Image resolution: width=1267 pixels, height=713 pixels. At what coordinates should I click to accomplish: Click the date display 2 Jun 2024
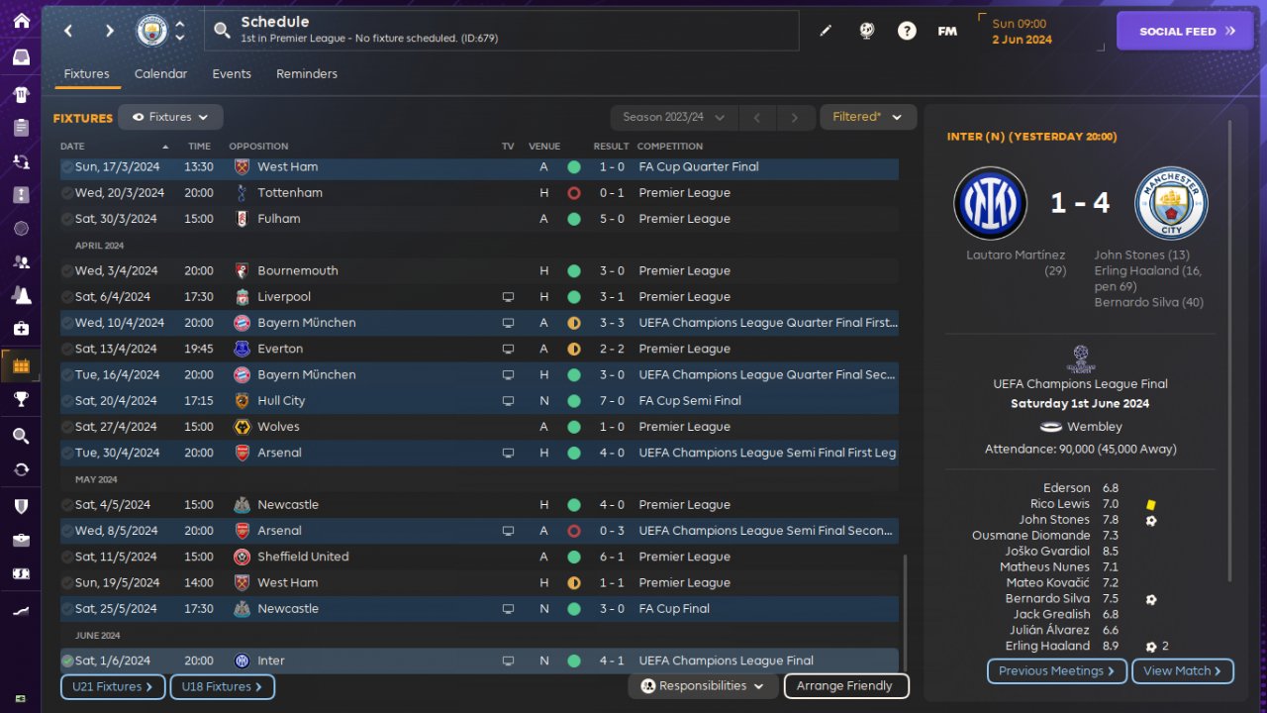1024,40
